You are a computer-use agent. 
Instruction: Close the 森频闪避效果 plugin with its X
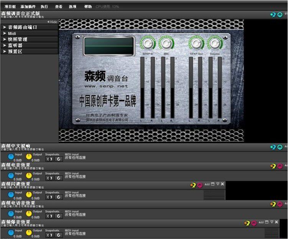coord(222,184)
